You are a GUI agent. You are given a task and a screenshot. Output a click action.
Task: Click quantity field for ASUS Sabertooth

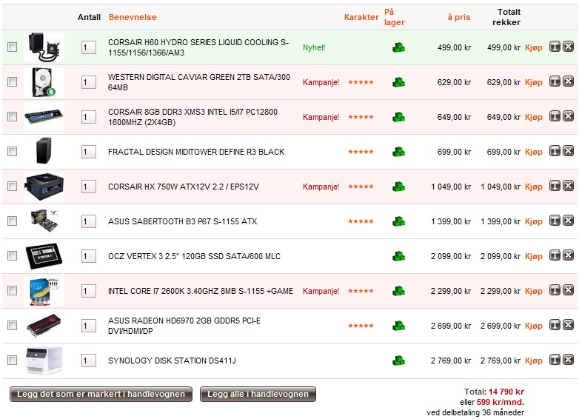pos(89,221)
